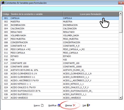Screen dimensions: 124x110
Task: Select the H2S name in row 016
Action: point(36,60)
